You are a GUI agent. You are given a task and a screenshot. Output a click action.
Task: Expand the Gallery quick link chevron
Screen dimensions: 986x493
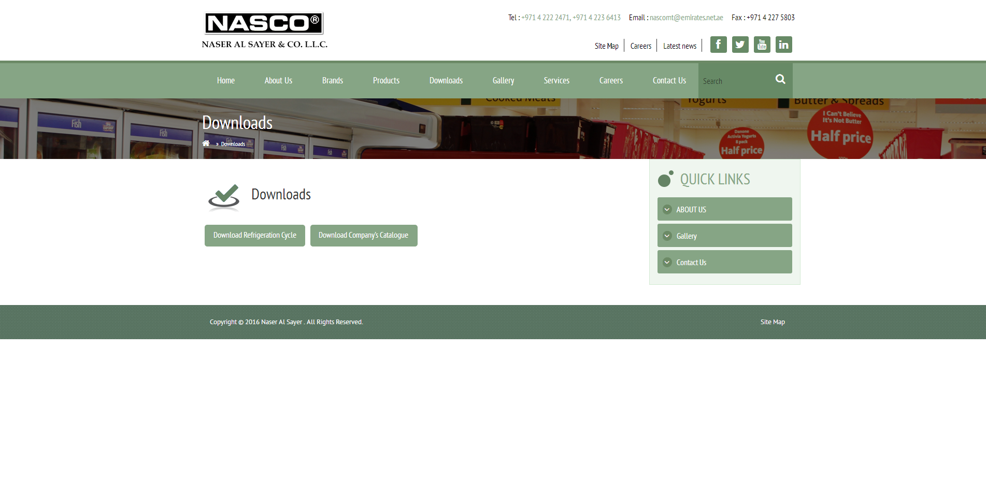667,236
